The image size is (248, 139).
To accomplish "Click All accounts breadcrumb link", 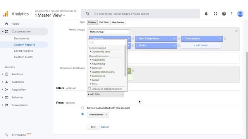I will (x=41, y=11).
